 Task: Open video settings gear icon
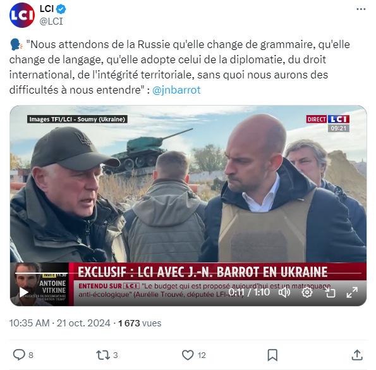tap(306, 292)
